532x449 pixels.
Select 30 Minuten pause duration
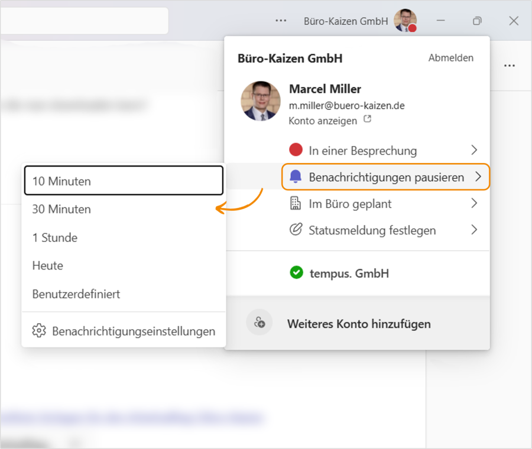coord(124,209)
